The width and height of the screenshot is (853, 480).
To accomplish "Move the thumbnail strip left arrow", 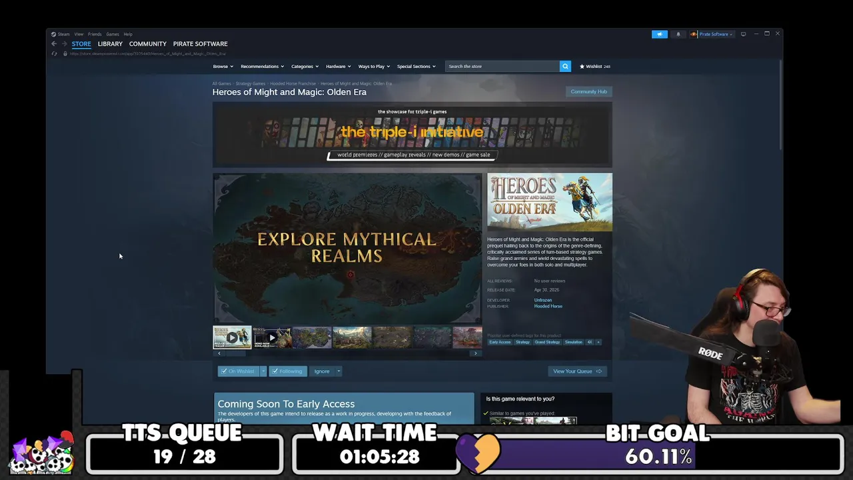I will pyautogui.click(x=219, y=353).
